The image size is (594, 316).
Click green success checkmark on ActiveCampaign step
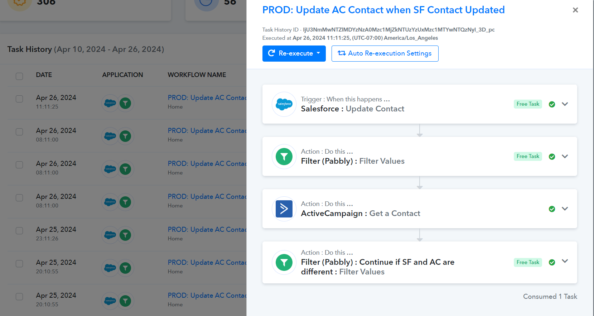552,209
